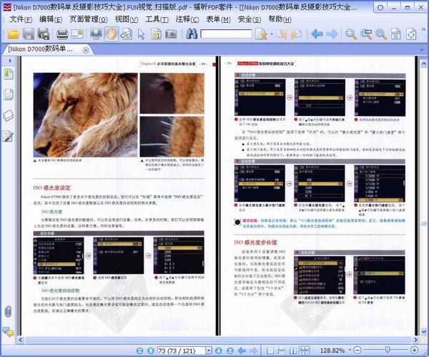This screenshot has width=429, height=357.
Task: Click the Zoom In magnifier icon
Action: (x=351, y=34)
